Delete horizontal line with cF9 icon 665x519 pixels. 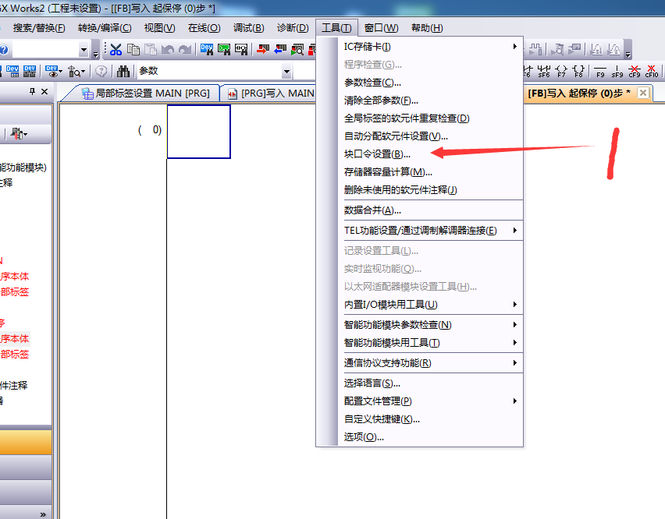(635, 72)
